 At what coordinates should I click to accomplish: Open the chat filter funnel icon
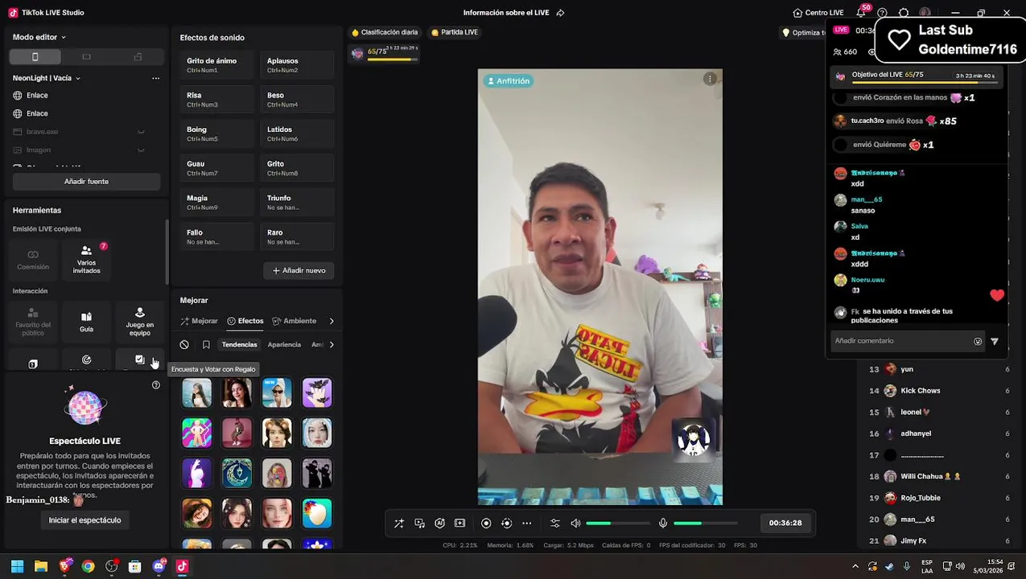pos(995,341)
